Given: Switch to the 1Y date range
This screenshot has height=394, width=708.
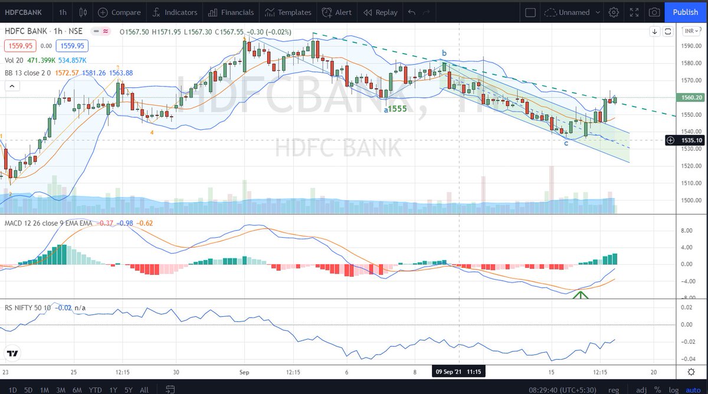Looking at the screenshot, I should pos(113,389).
